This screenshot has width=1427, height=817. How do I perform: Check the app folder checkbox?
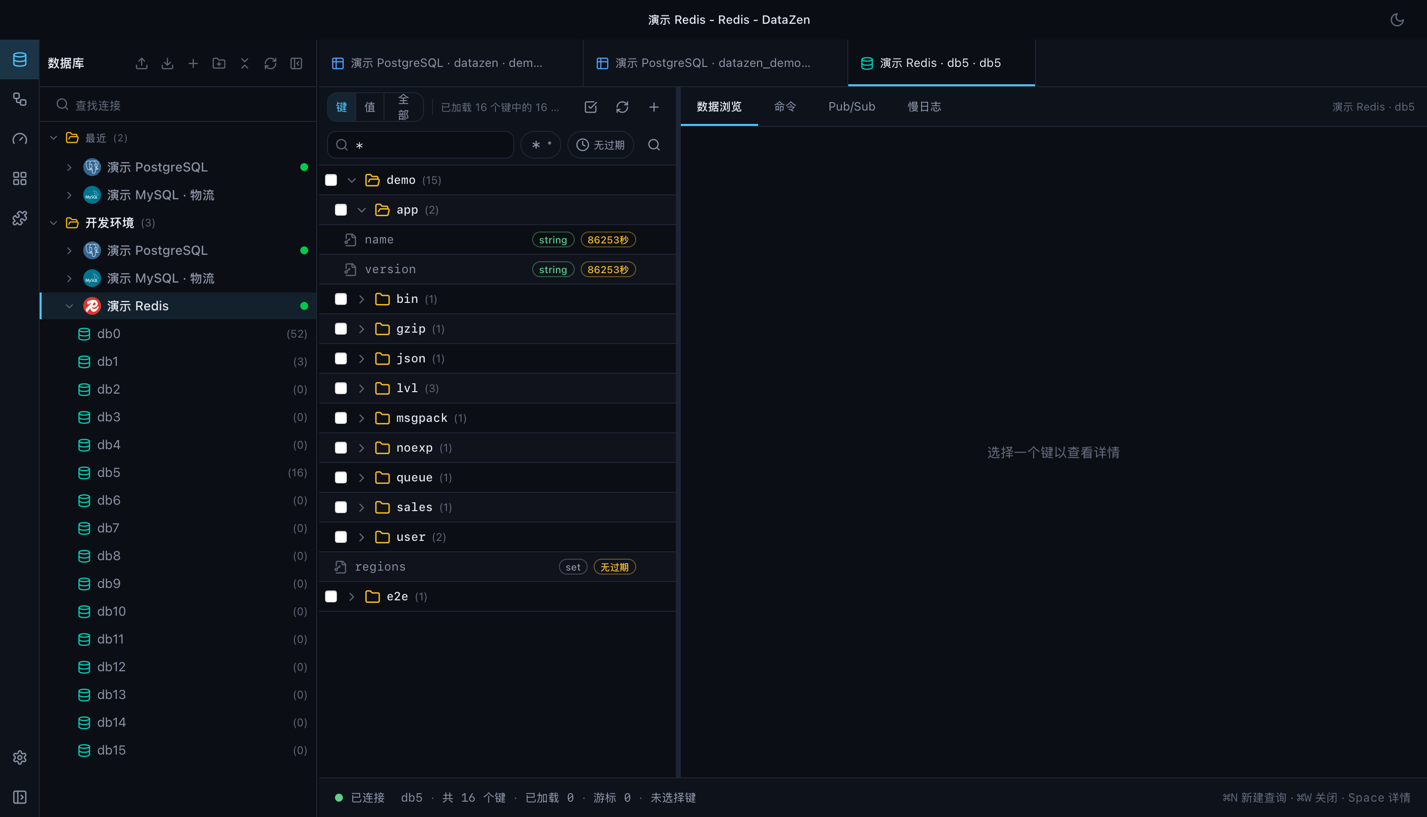[x=341, y=210]
